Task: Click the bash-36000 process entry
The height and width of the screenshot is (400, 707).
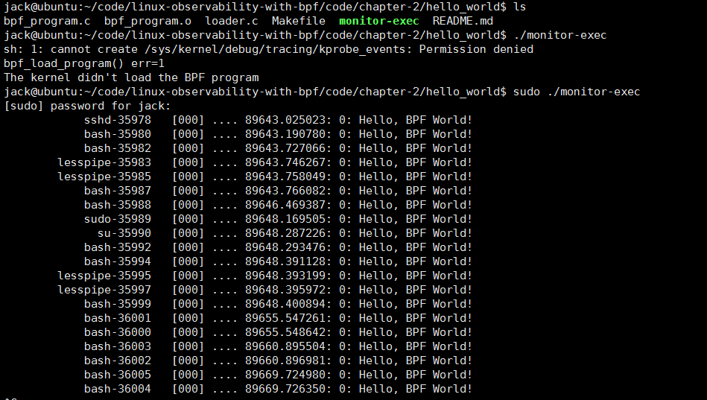Action: pyautogui.click(x=117, y=332)
